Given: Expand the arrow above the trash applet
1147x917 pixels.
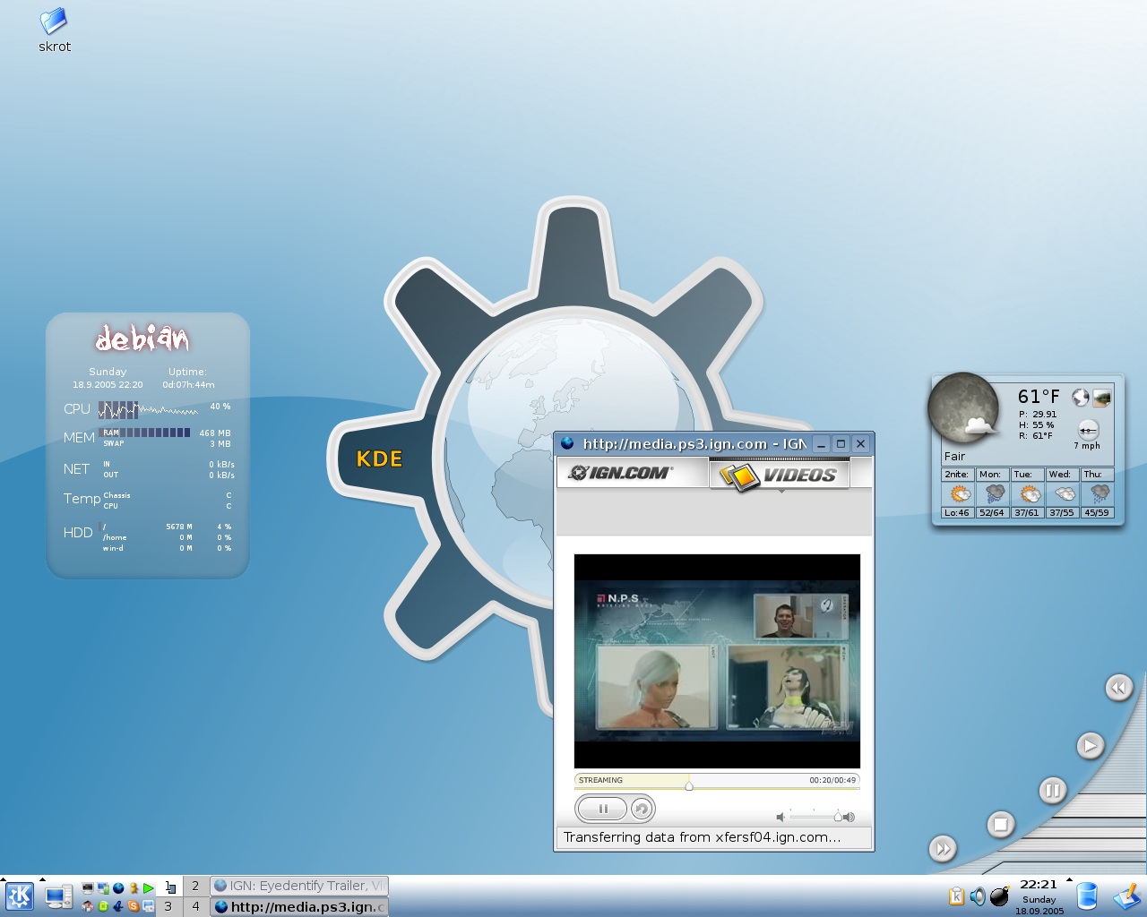Looking at the screenshot, I should coord(1069,879).
